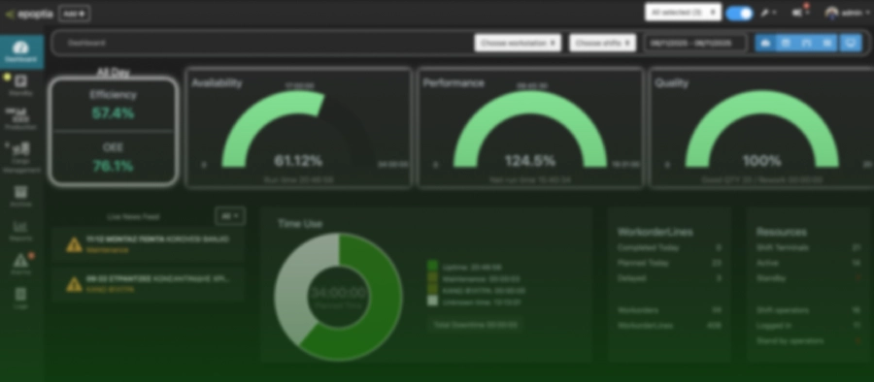The image size is (874, 382).
Task: Click the Efficiency 57.4% value
Action: pos(114,113)
